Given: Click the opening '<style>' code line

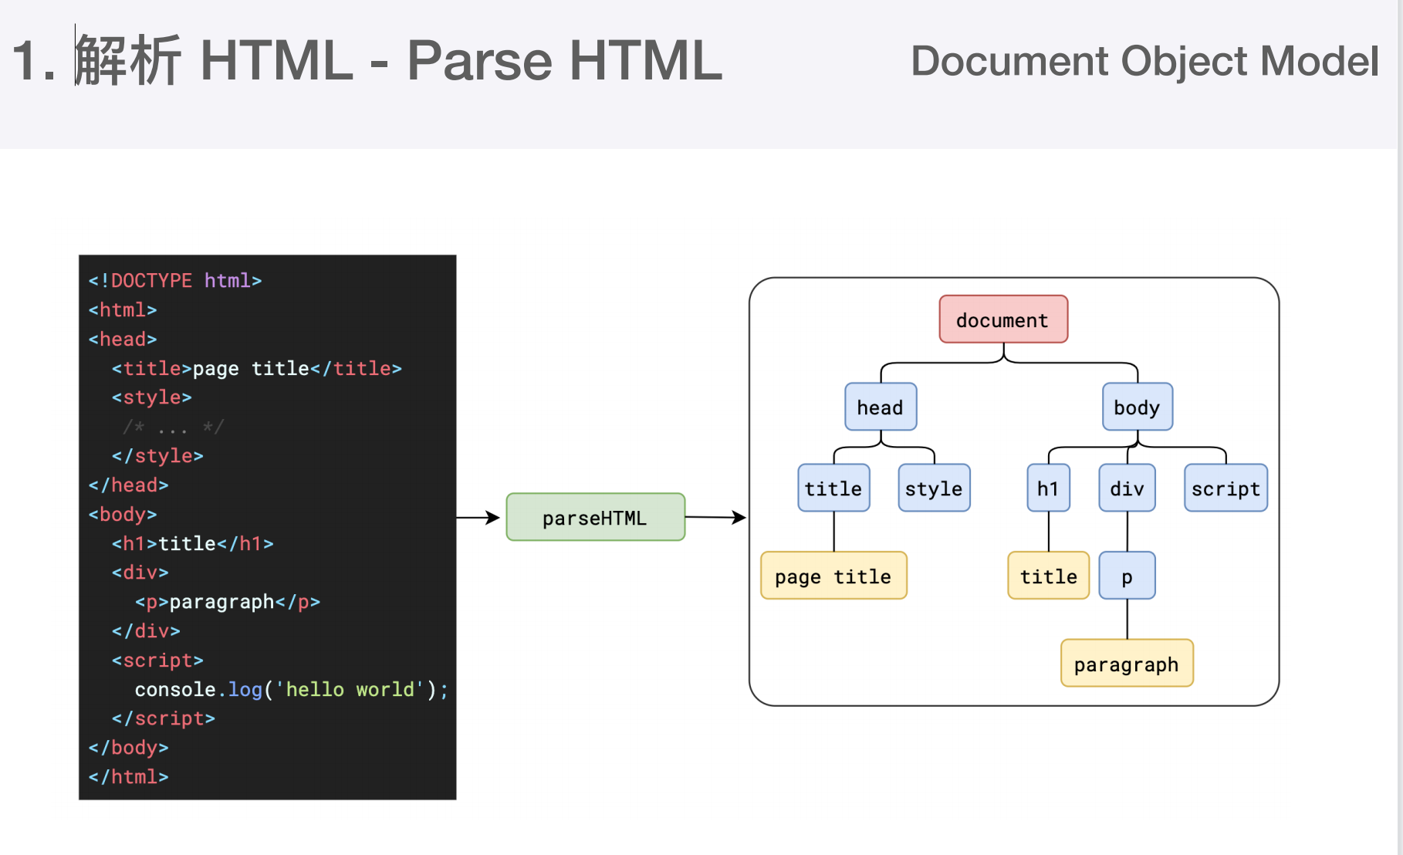Looking at the screenshot, I should point(152,397).
